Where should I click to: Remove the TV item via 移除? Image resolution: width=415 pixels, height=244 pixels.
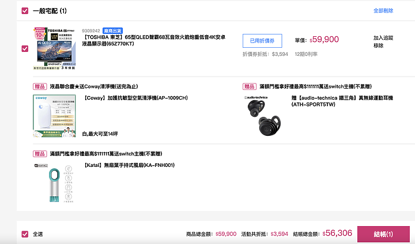[x=379, y=45]
